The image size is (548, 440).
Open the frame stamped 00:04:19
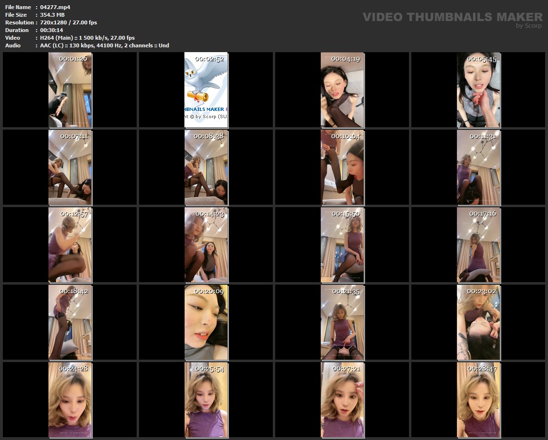[x=342, y=90]
